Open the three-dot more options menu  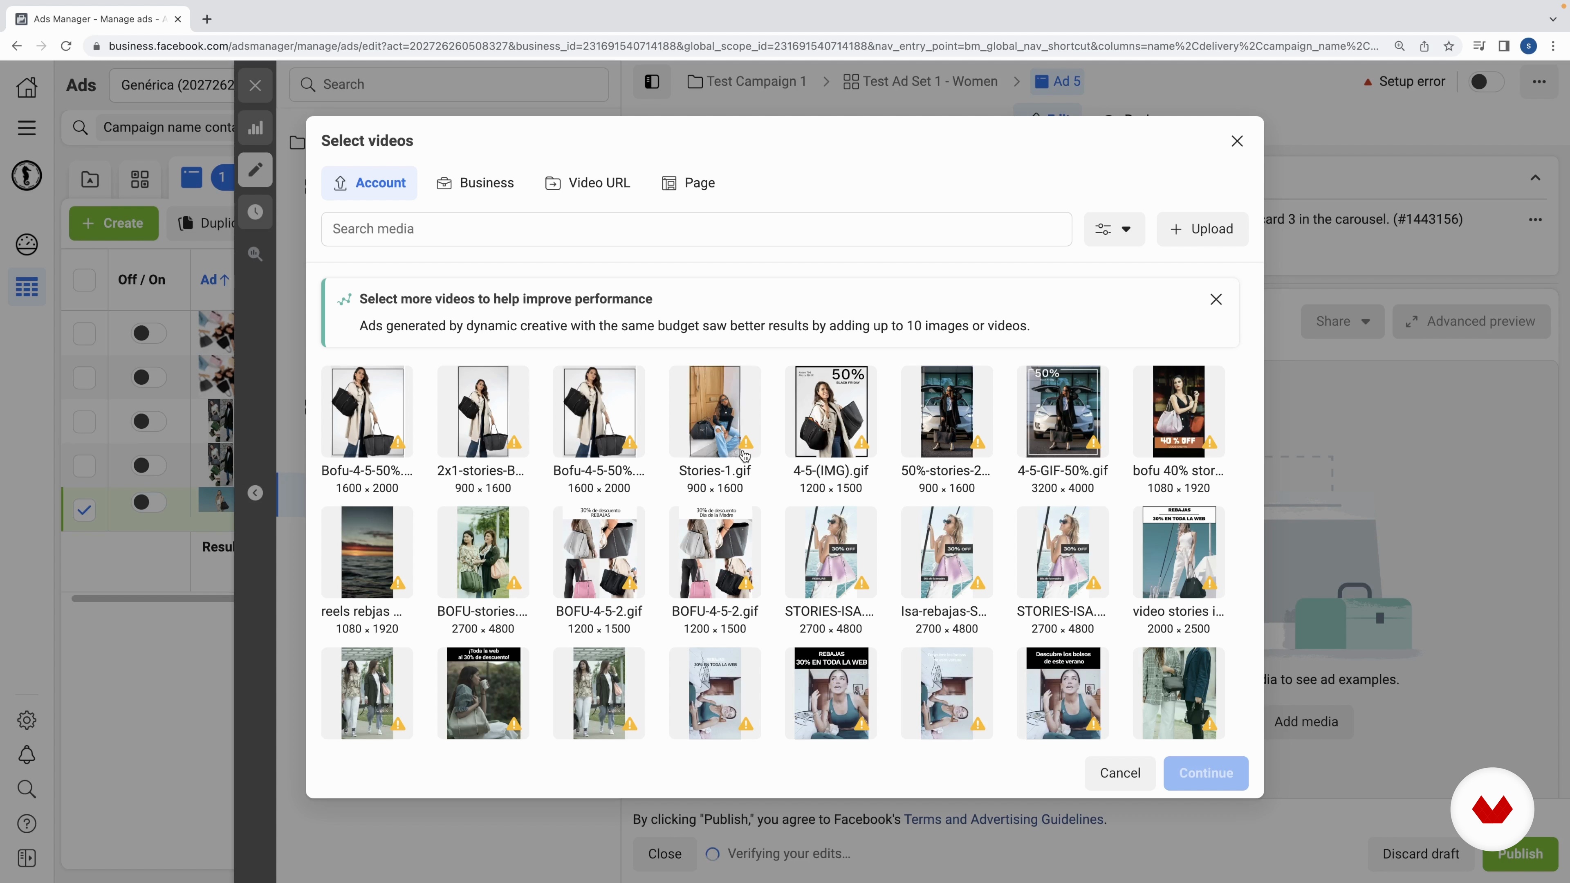coord(1539,82)
